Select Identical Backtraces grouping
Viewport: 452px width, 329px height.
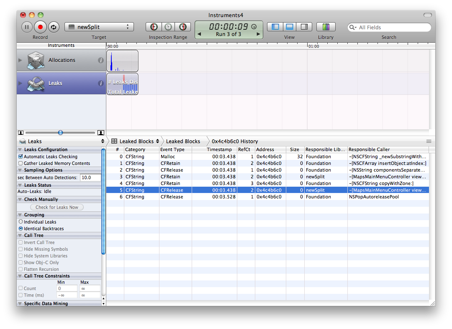[21, 229]
